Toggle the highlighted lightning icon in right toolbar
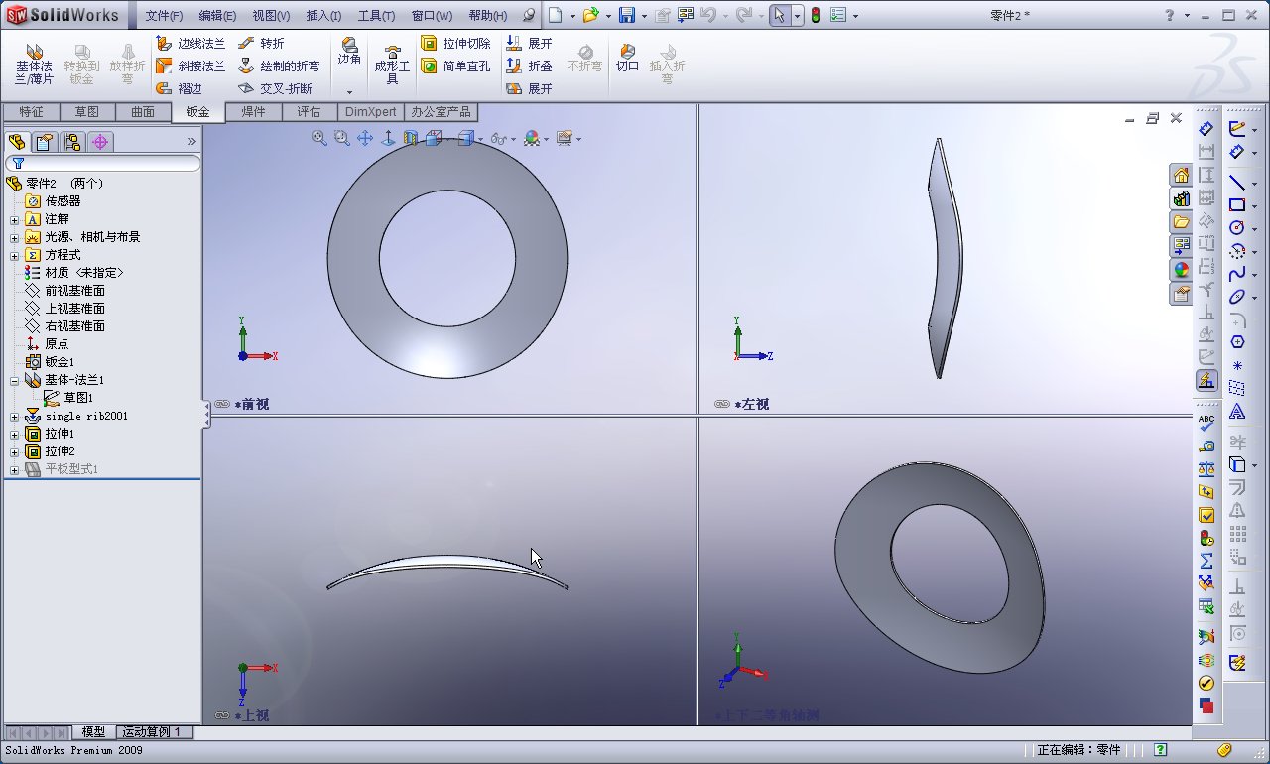1270x764 pixels. pos(1206,380)
